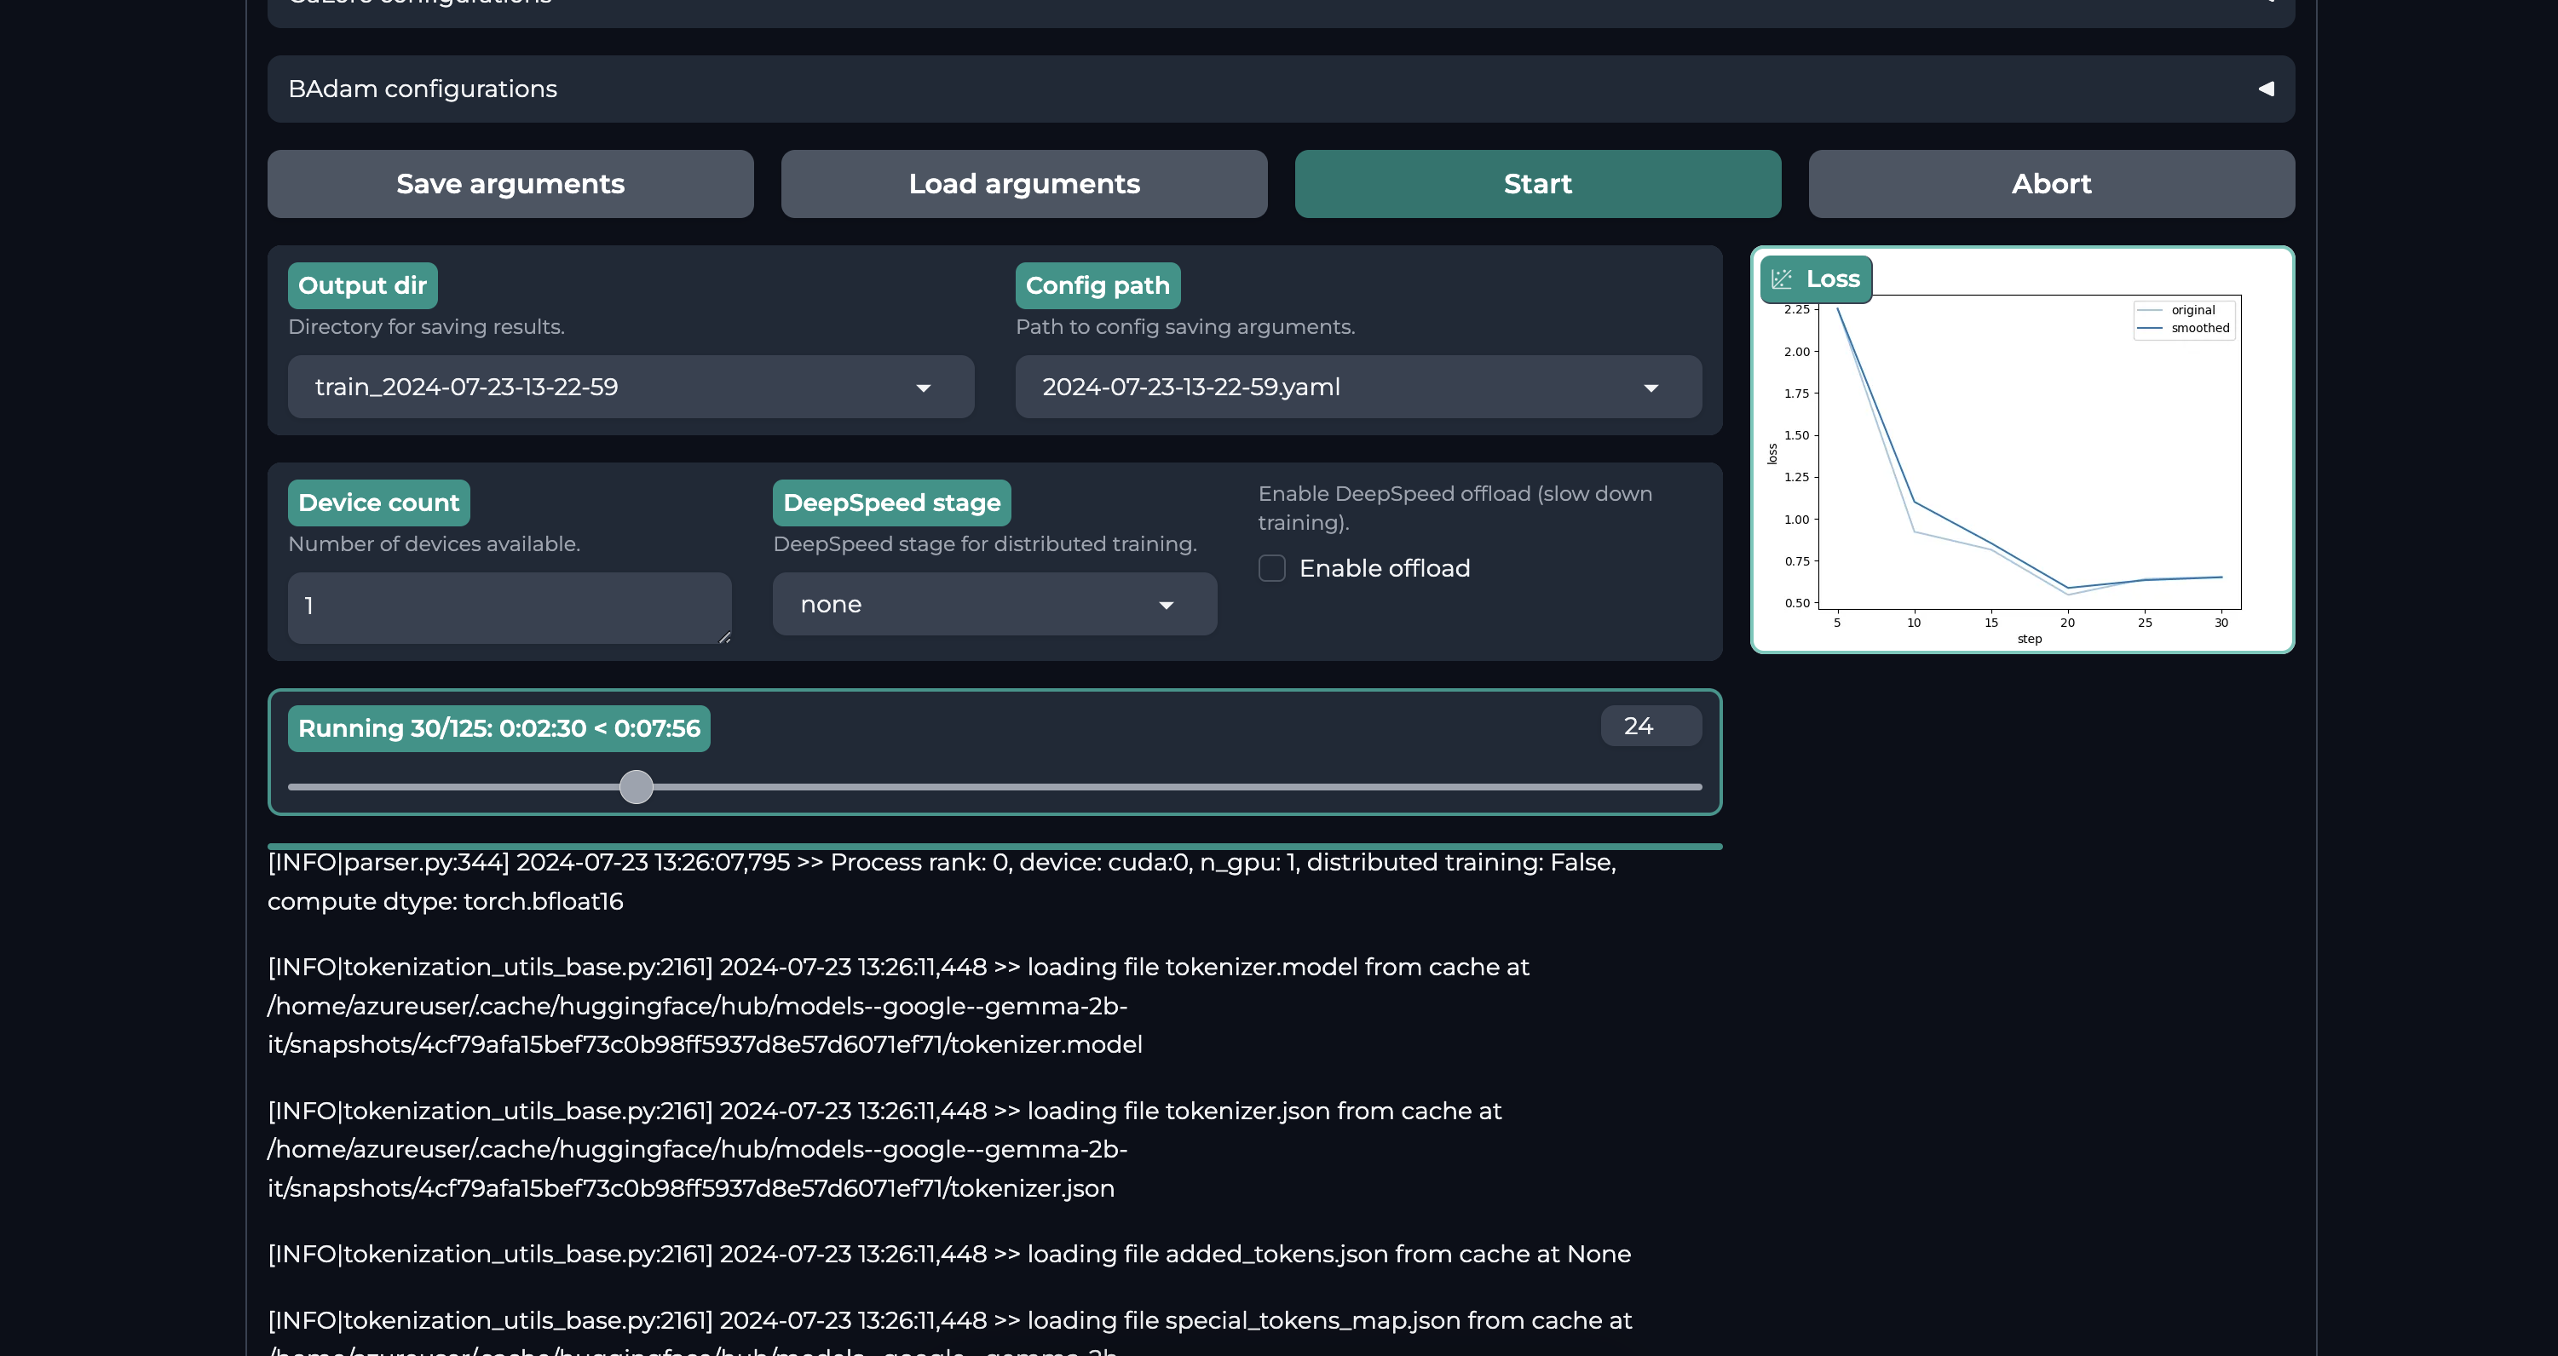Enable the offload checkbox
The width and height of the screenshot is (2558, 1356).
(1272, 569)
